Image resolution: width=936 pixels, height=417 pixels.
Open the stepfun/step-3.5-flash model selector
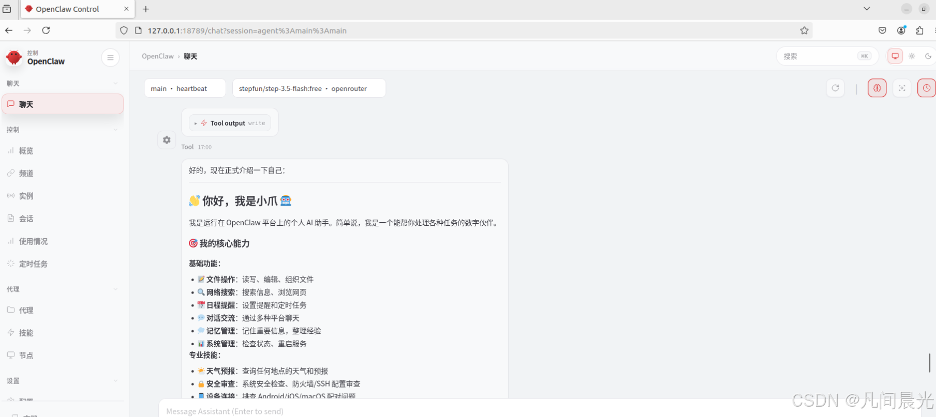pos(309,88)
